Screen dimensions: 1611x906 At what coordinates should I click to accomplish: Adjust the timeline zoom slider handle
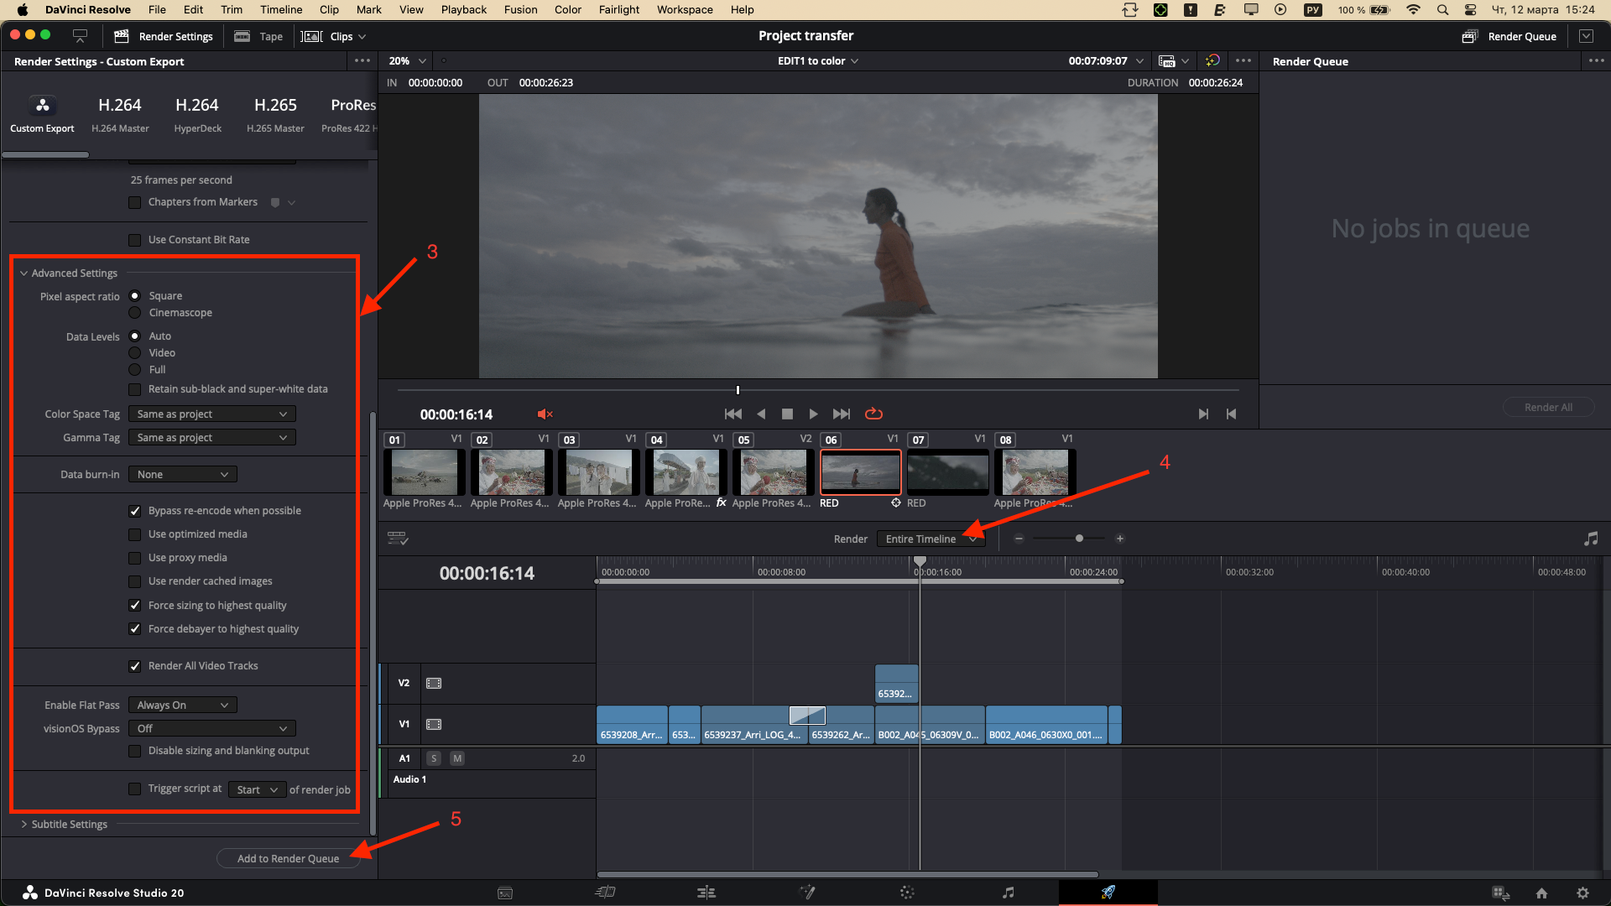(1079, 539)
